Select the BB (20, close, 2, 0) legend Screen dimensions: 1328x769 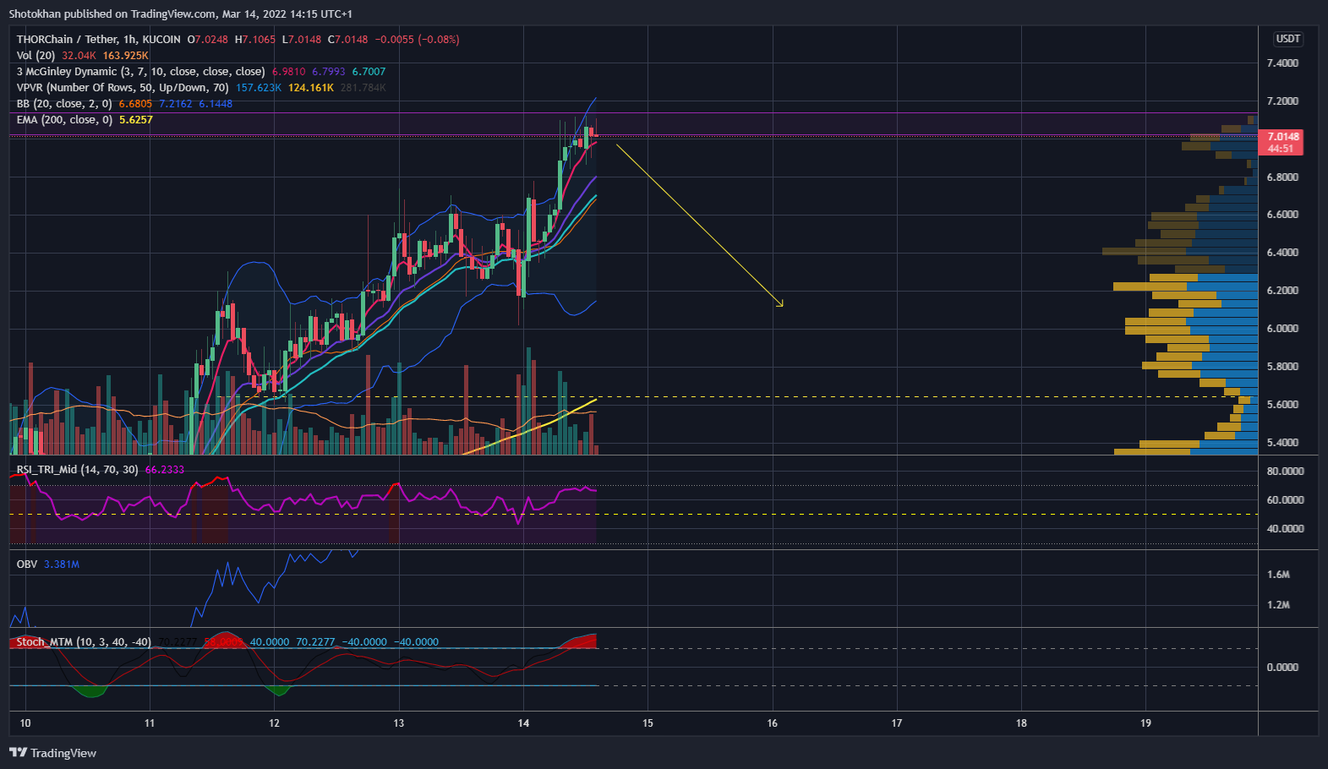pyautogui.click(x=64, y=104)
